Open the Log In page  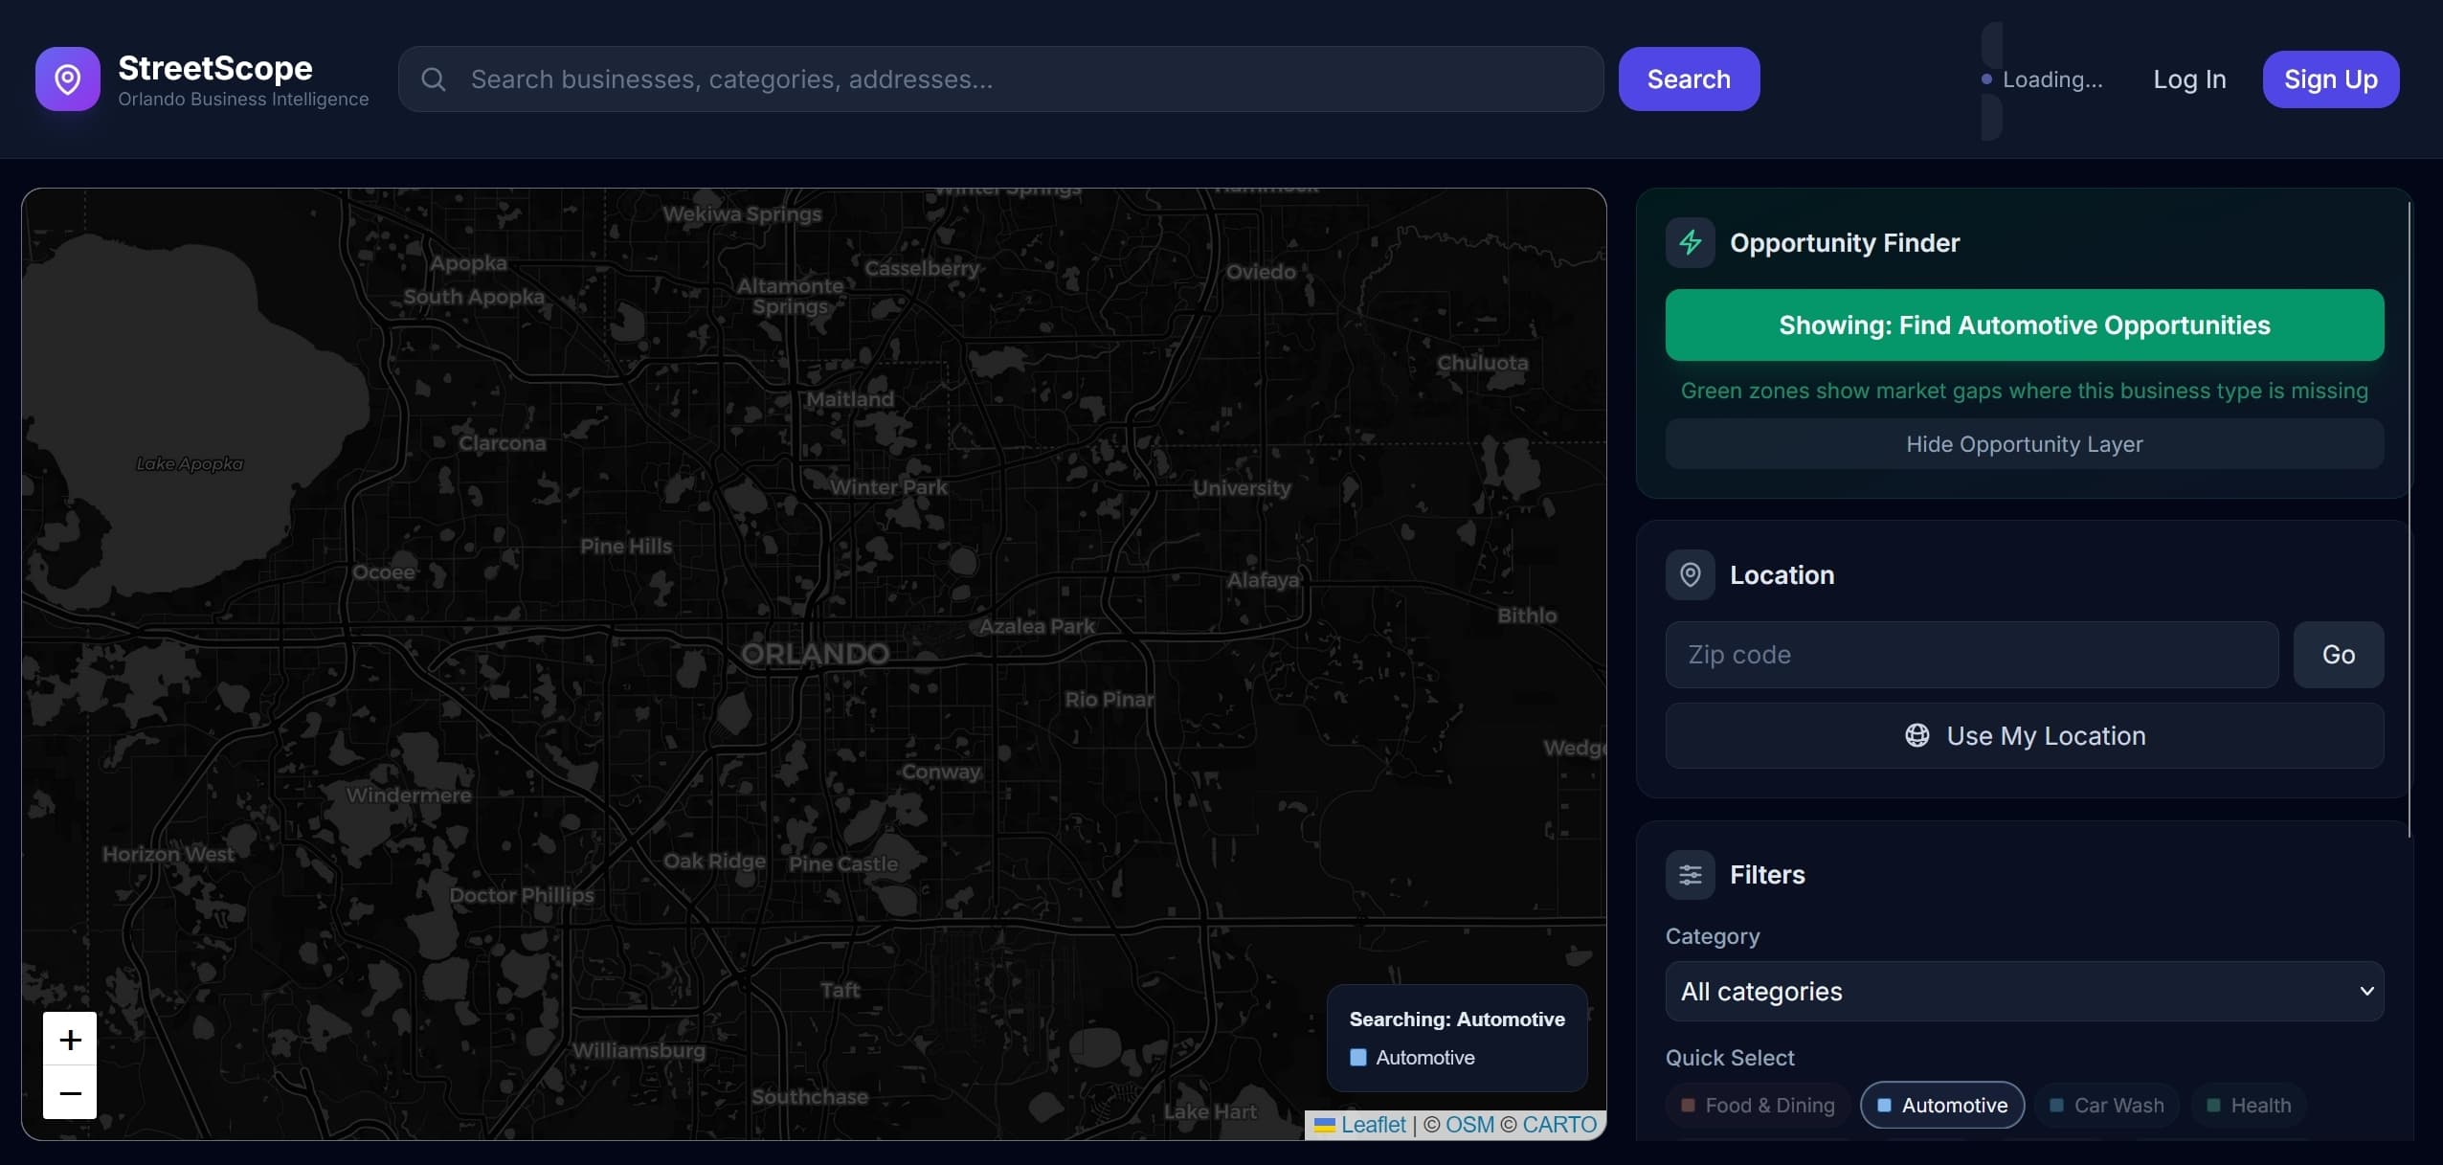click(x=2189, y=79)
